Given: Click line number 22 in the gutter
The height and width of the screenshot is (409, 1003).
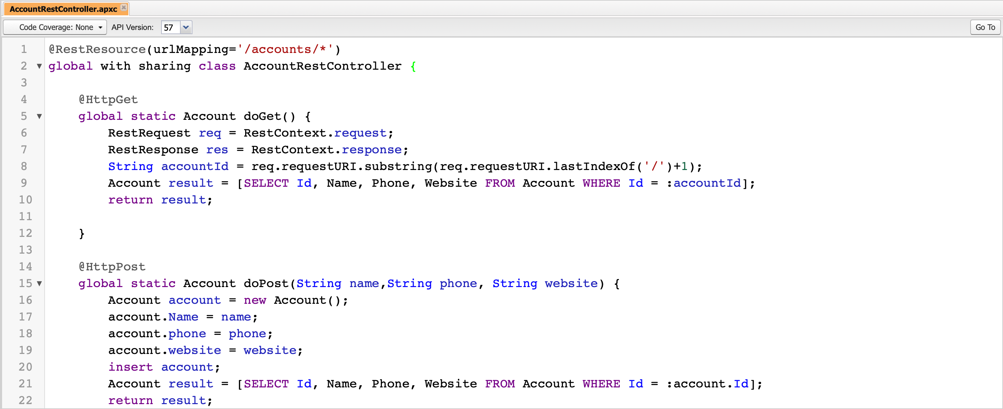Looking at the screenshot, I should click(25, 400).
